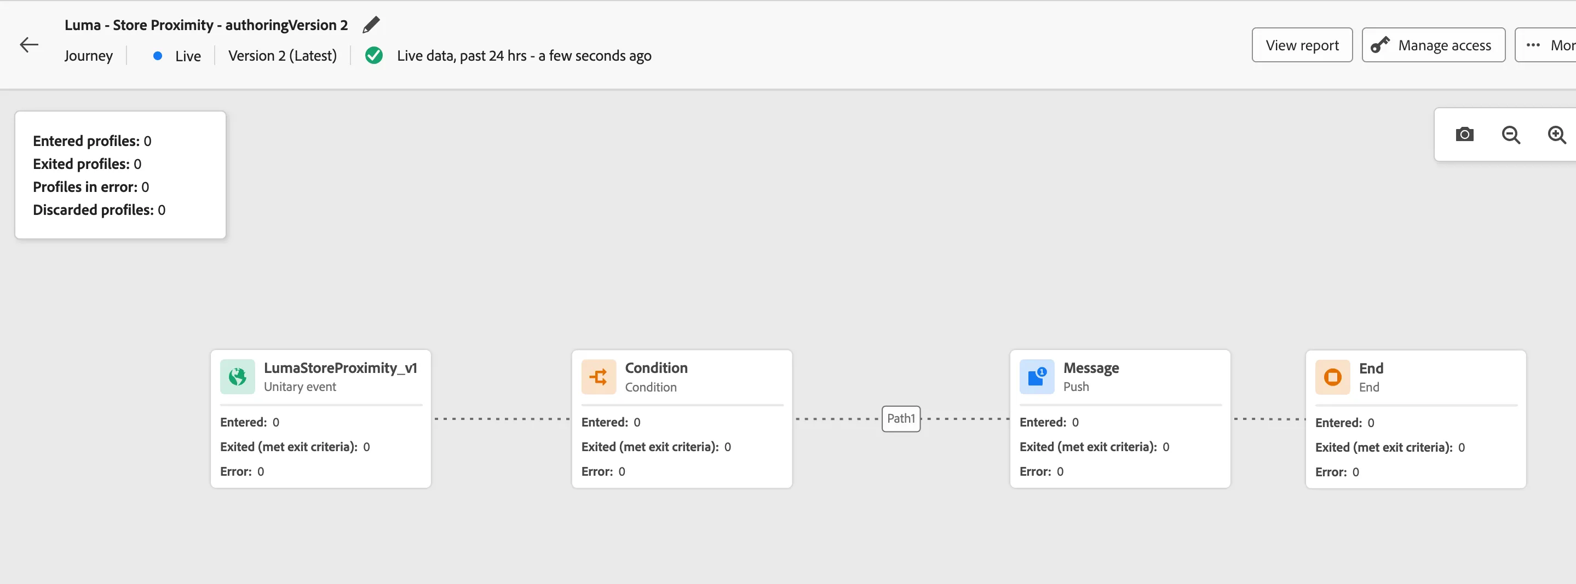Select the orange Condition node icon

point(599,377)
